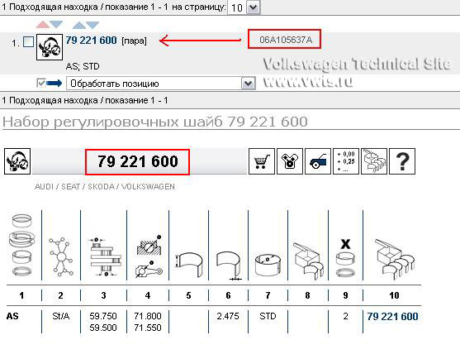Click the 59.500 value in column 3

(103, 328)
